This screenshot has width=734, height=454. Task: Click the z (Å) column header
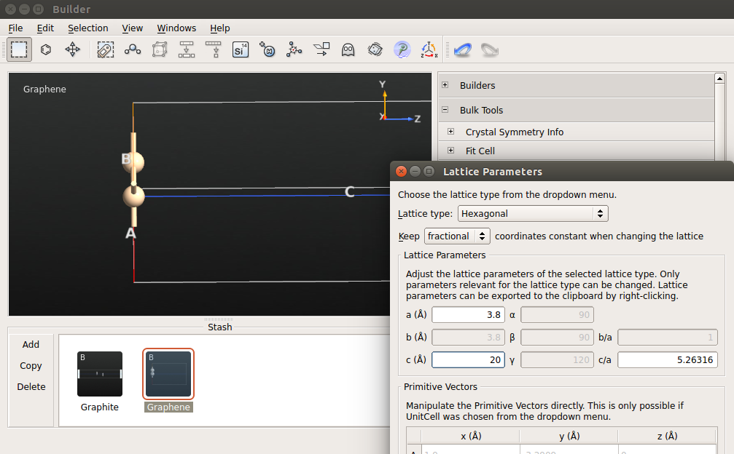[668, 436]
